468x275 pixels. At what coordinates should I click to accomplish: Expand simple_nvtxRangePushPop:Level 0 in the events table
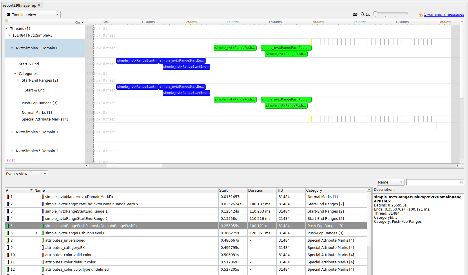click(x=37, y=233)
